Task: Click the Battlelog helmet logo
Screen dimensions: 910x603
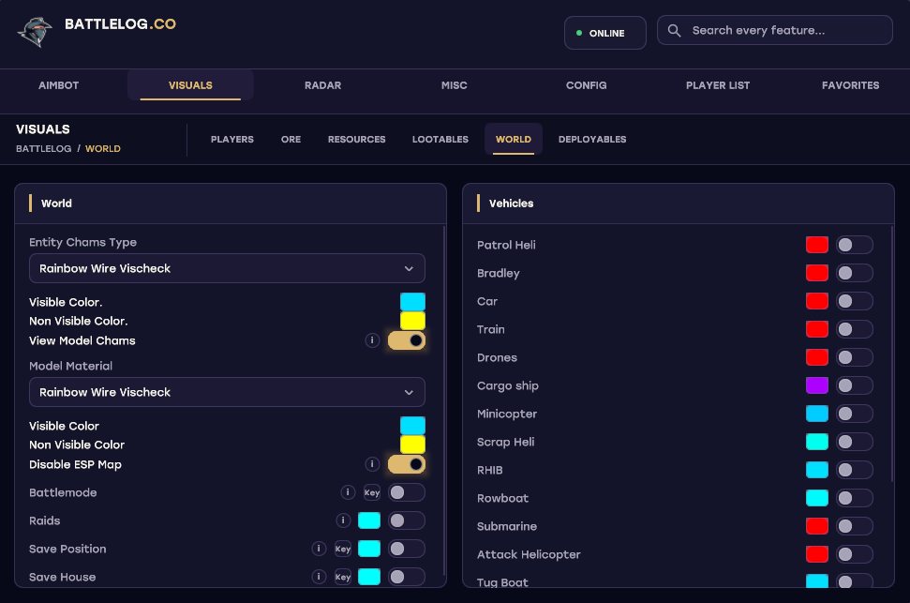Action: pyautogui.click(x=35, y=31)
